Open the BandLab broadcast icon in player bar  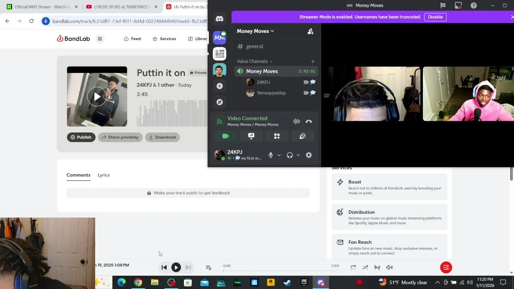[x=377, y=267]
